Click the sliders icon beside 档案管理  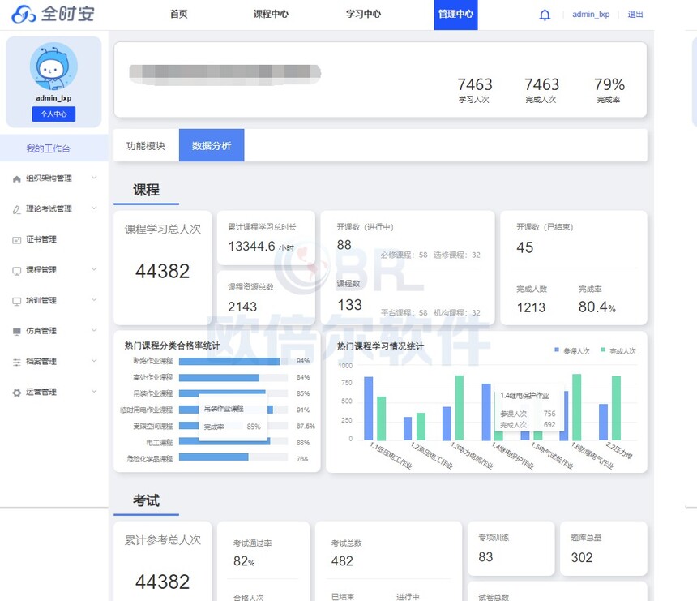point(17,362)
